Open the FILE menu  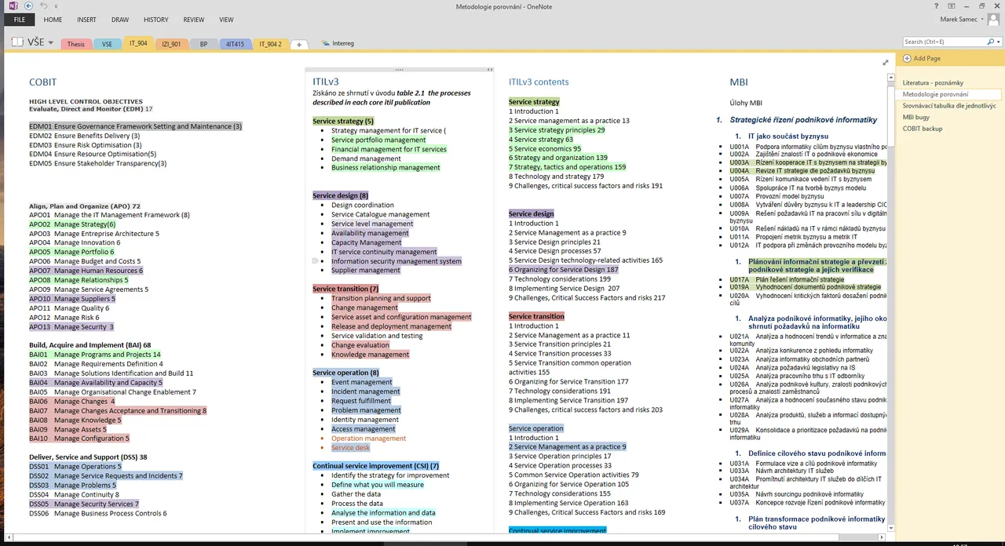coord(20,20)
